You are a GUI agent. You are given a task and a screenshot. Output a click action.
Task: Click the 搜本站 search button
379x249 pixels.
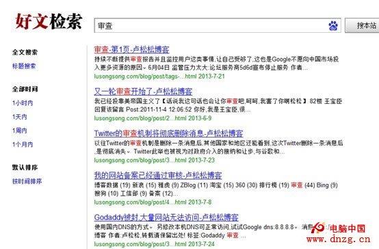(363, 25)
